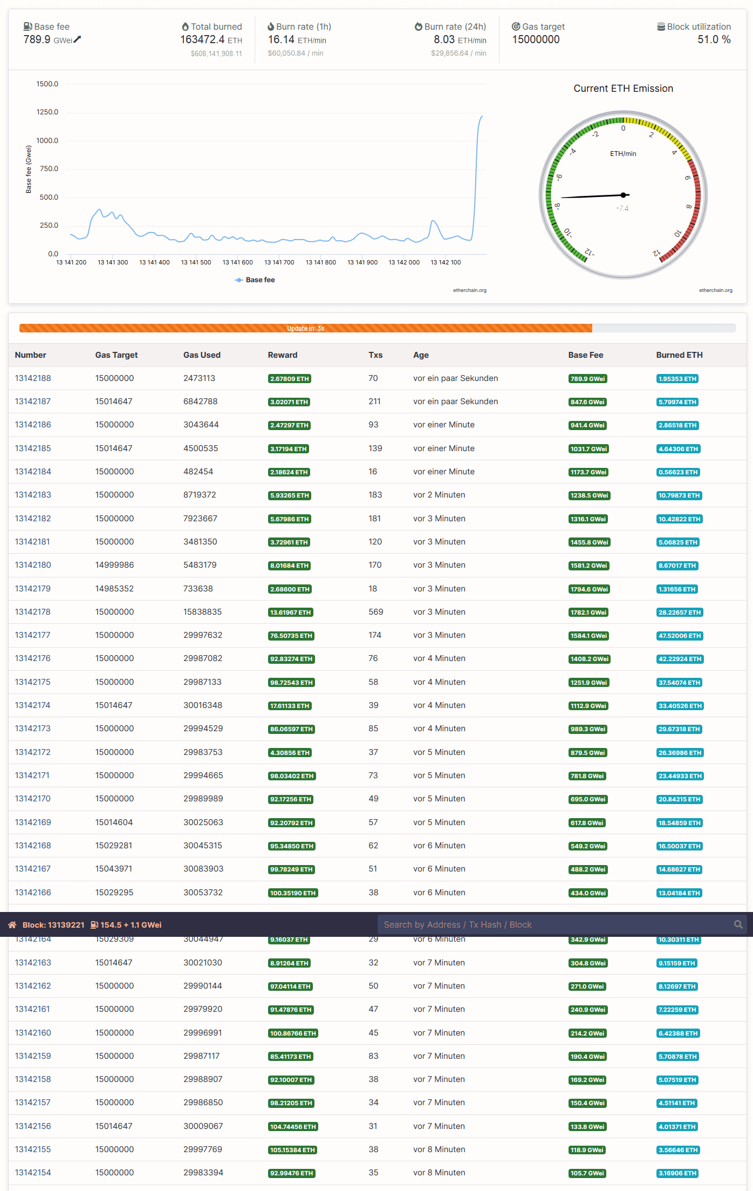Click the 789.9 GWei base fee badge

point(588,379)
